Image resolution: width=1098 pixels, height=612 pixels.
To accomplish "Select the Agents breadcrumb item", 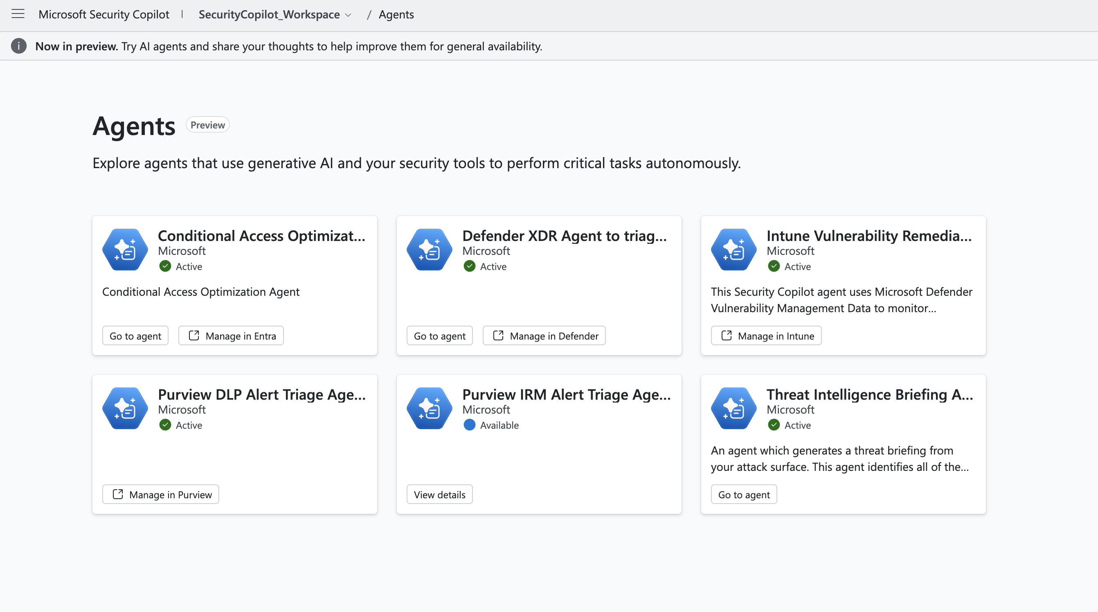I will [396, 14].
